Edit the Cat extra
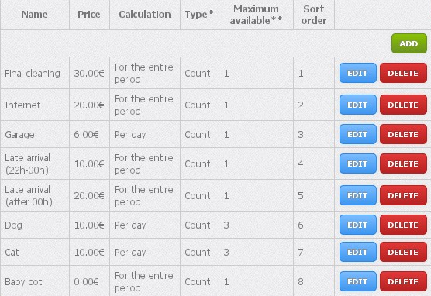This screenshot has height=296, width=431. tap(358, 252)
